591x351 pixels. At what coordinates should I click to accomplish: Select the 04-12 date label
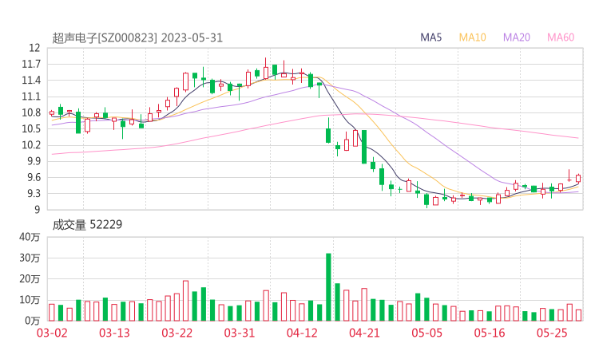tap(302, 333)
